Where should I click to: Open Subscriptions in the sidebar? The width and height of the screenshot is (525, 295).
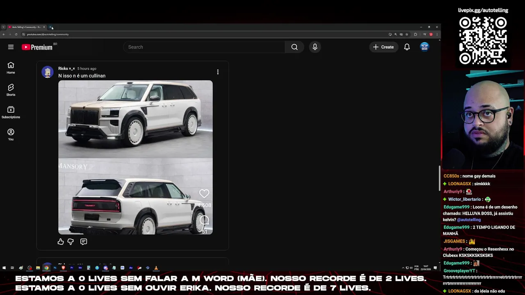coord(11,113)
